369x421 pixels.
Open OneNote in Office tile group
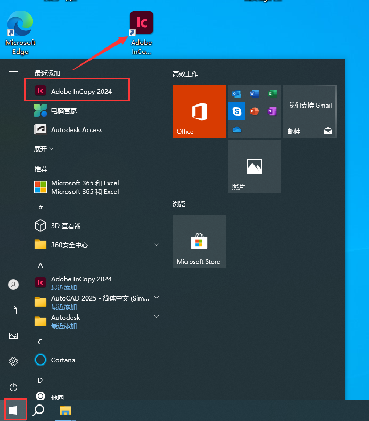click(272, 111)
